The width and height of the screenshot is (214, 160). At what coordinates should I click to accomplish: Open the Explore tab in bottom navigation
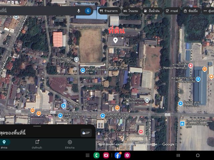(4, 144)
